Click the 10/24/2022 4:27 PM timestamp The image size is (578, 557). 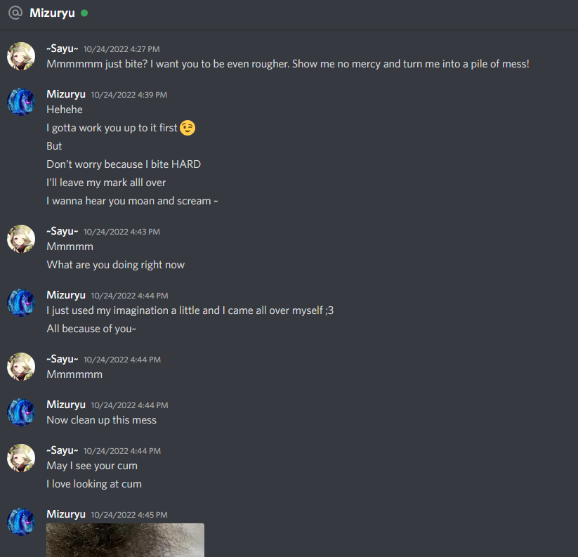[x=121, y=49]
